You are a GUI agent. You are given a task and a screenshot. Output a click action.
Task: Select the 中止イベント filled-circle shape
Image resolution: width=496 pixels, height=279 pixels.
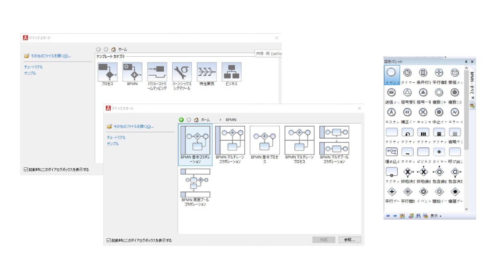pos(439,112)
